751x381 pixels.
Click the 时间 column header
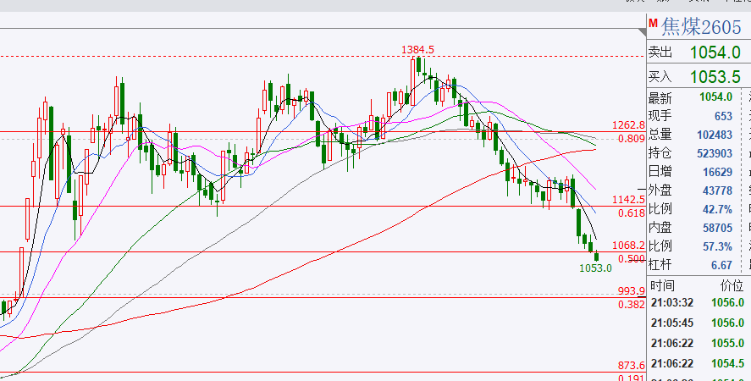[662, 285]
